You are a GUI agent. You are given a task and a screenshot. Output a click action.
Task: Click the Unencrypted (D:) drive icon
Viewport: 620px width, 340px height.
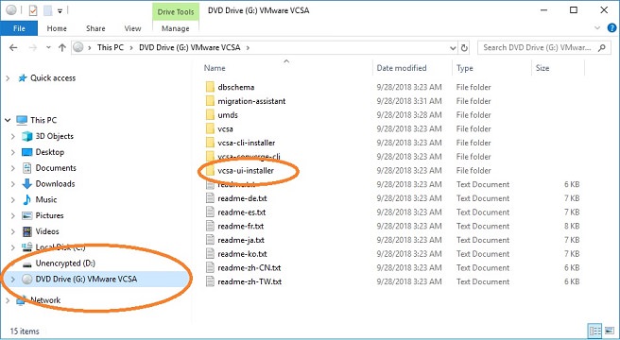26,263
